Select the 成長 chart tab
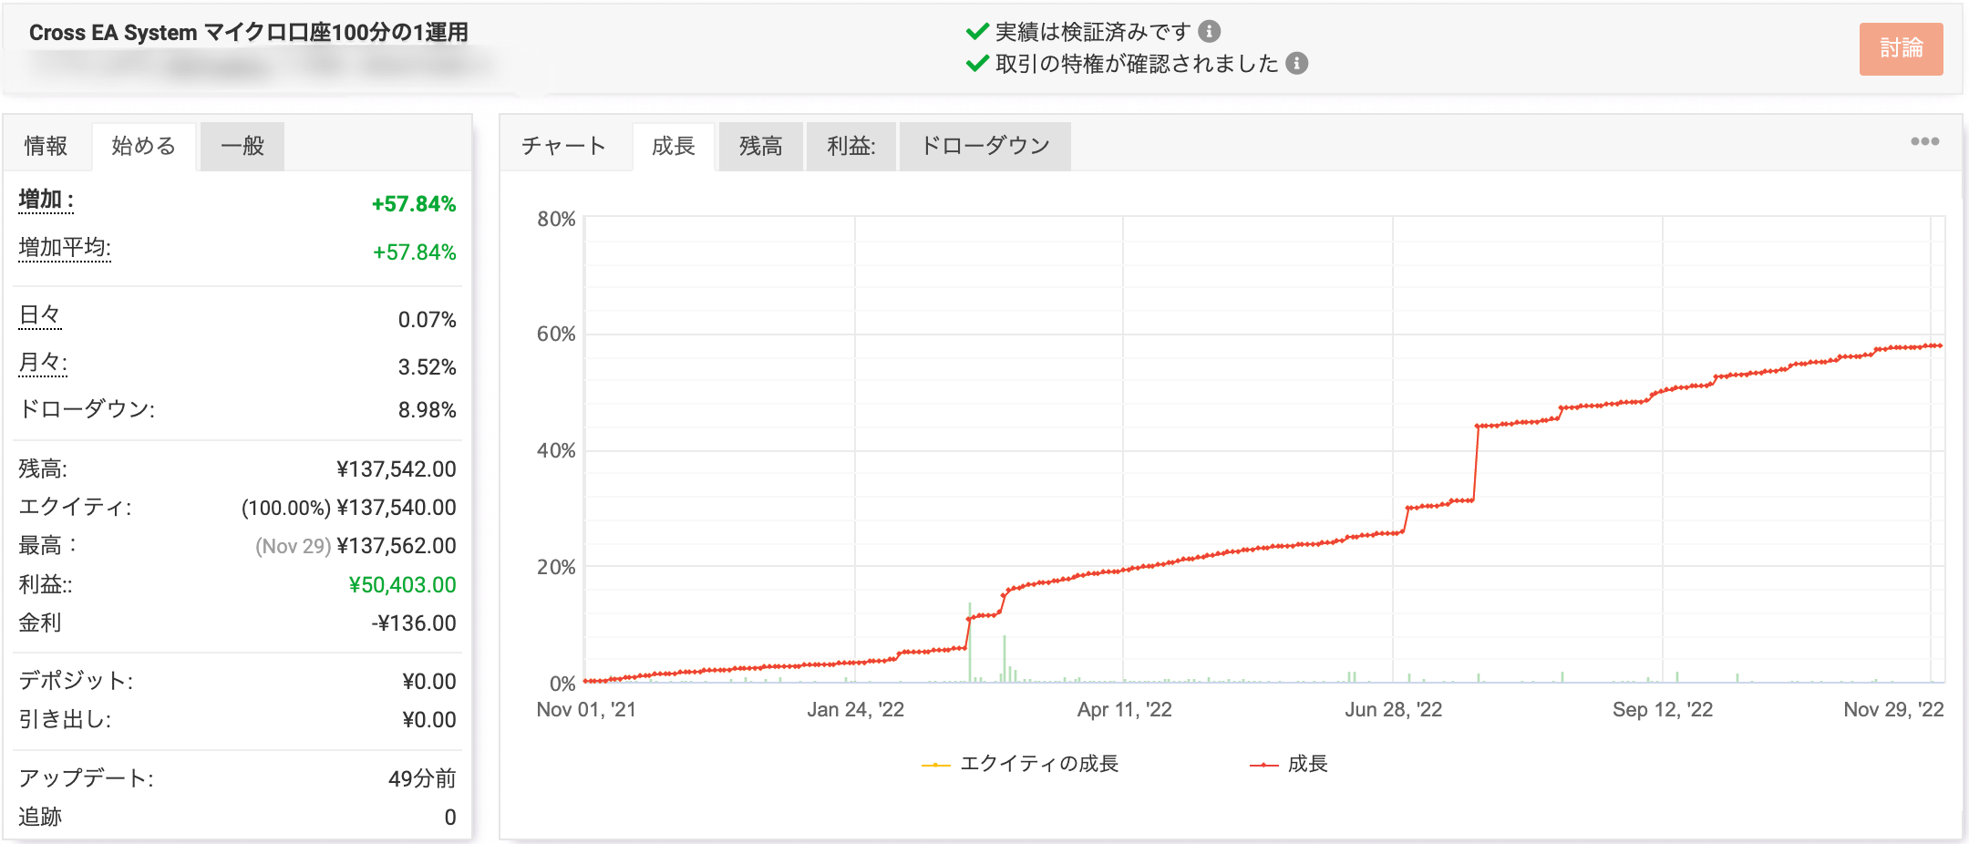Image resolution: width=1969 pixels, height=844 pixels. tap(674, 146)
